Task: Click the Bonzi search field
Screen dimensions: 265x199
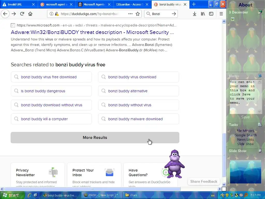Action: click(x=160, y=14)
